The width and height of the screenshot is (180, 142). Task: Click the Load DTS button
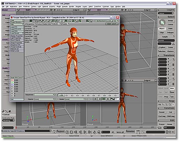tap(17, 27)
